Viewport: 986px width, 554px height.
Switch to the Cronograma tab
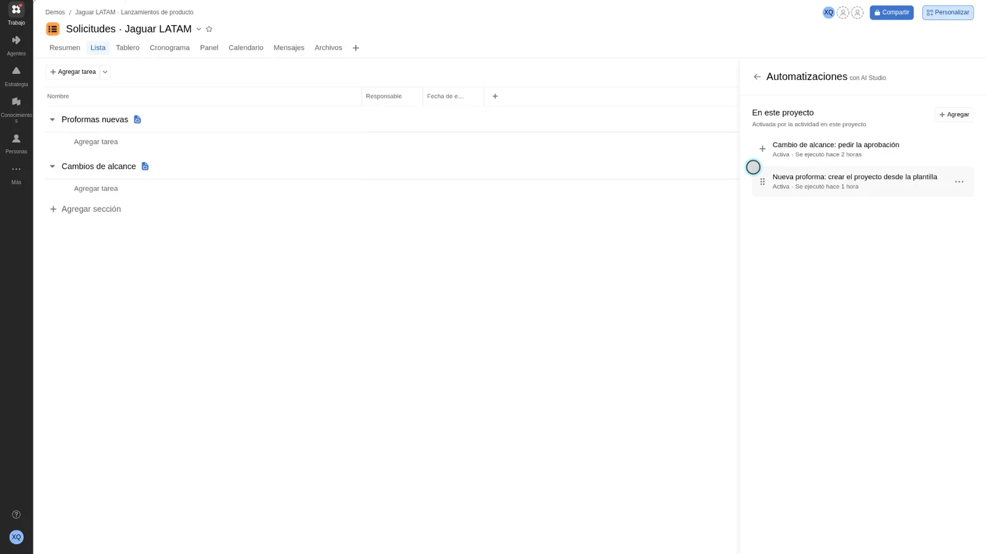point(169,47)
